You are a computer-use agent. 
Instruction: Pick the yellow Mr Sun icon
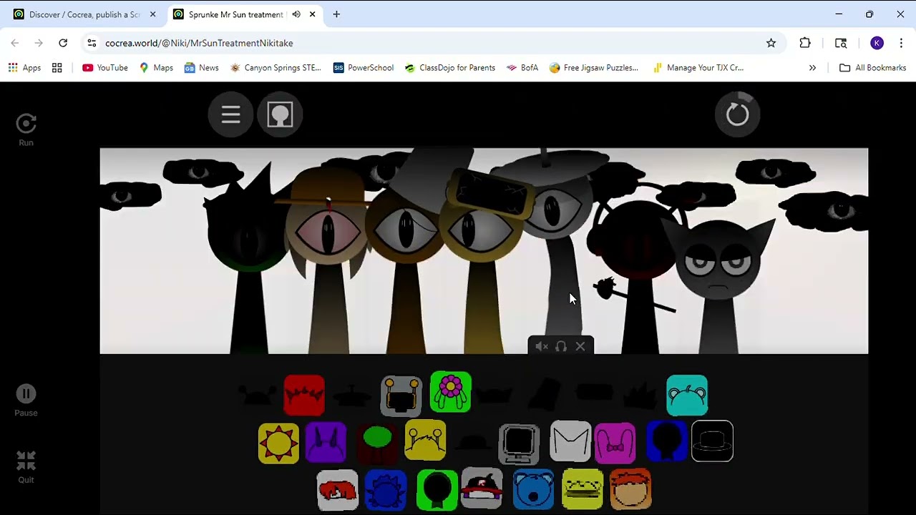pos(278,443)
